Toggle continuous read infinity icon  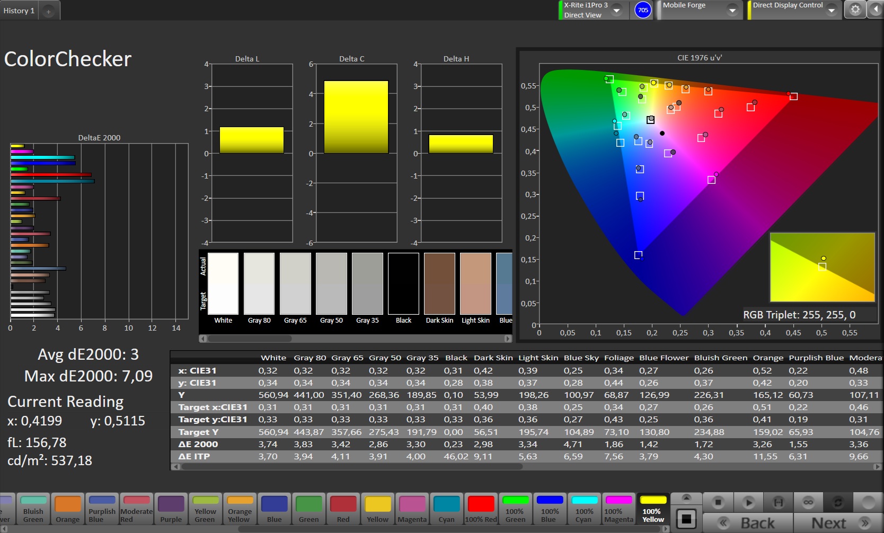[x=808, y=502]
